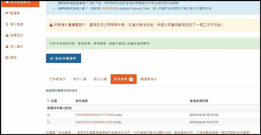Click the dollar sign icon for 積分獎賞
The image size is (261, 135).
click(7, 24)
